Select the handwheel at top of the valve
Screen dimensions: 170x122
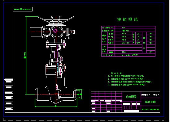click(x=56, y=20)
